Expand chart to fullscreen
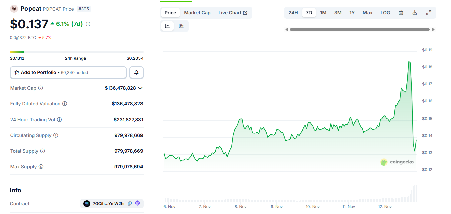 tap(429, 13)
